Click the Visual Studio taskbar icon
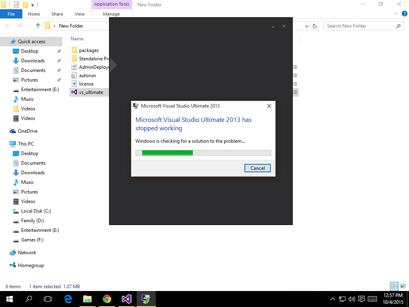Viewport: 409px width, 307px height. [x=127, y=299]
